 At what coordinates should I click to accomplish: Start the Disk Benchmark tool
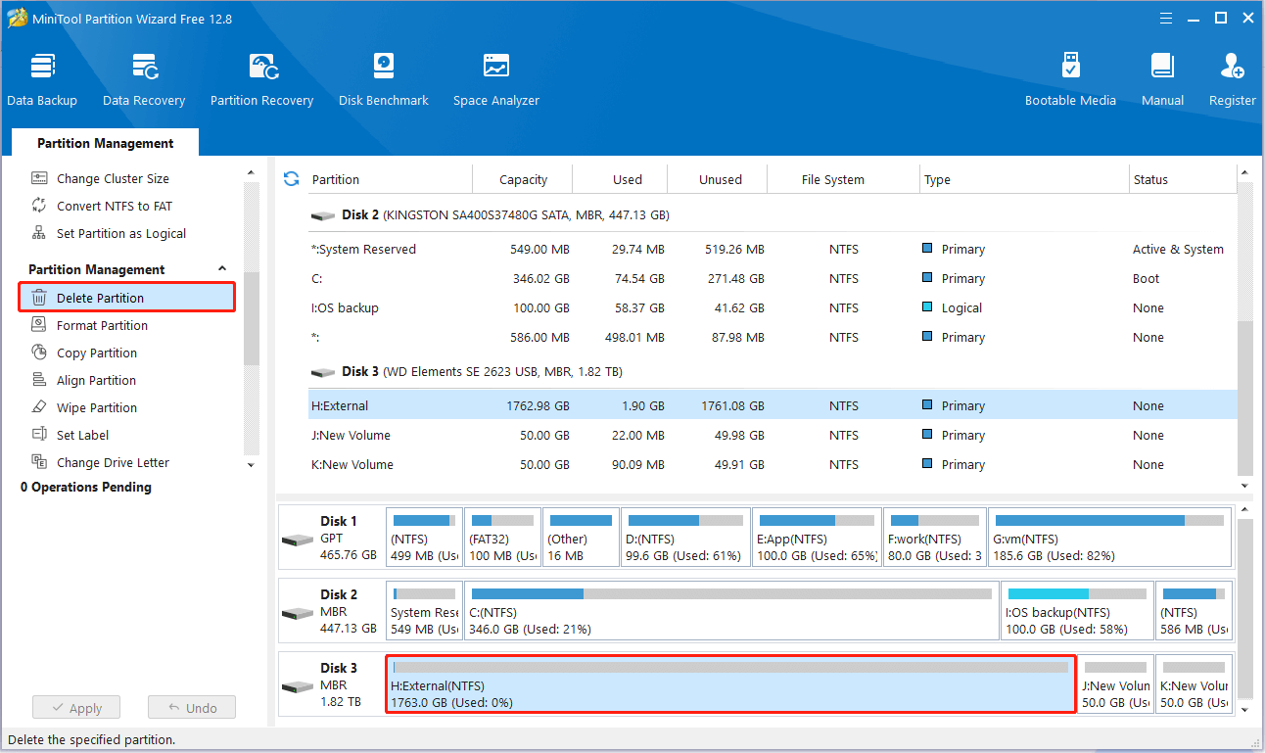point(384,80)
